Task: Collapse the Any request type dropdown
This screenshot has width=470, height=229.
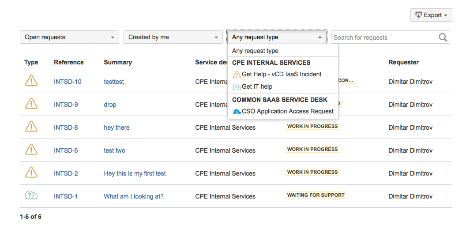Action: click(277, 37)
